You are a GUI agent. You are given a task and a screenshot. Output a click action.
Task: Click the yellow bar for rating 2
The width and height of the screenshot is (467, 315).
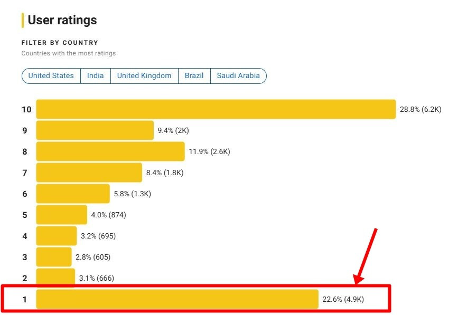pyautogui.click(x=55, y=278)
